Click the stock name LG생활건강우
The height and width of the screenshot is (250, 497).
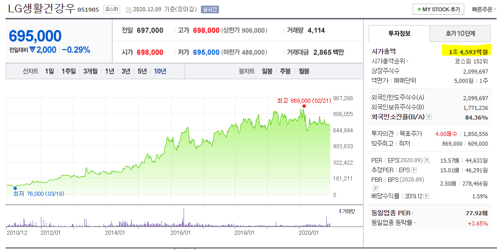point(41,9)
